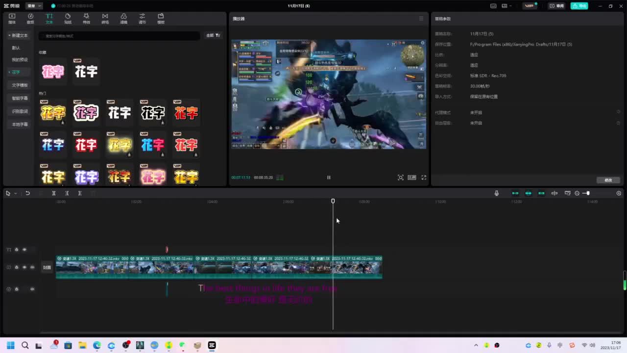627x353 pixels.
Task: Open the Templates (模板) tab
Action: 161,19
